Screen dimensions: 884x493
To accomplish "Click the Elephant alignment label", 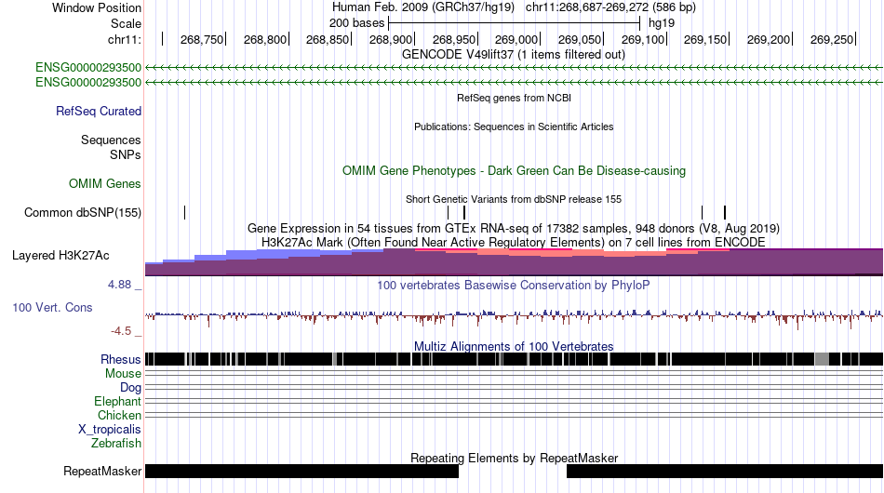I will click(118, 401).
